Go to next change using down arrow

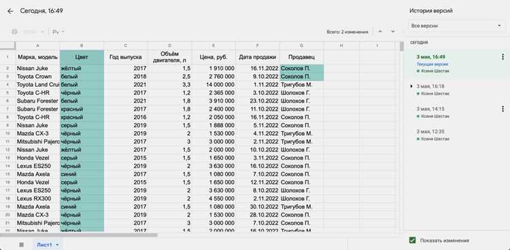[393, 31]
